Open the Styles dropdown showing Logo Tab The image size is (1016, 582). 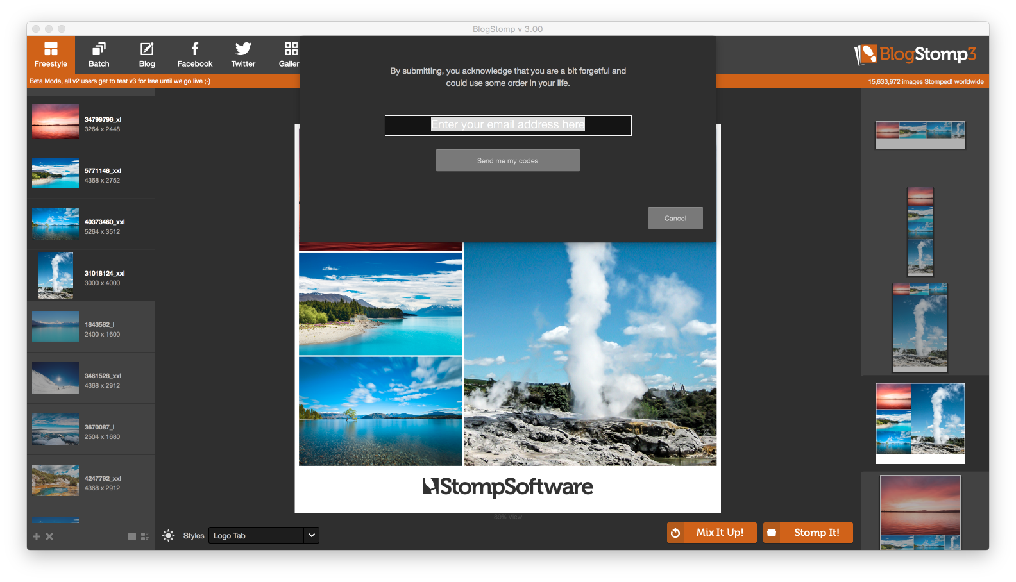point(264,535)
